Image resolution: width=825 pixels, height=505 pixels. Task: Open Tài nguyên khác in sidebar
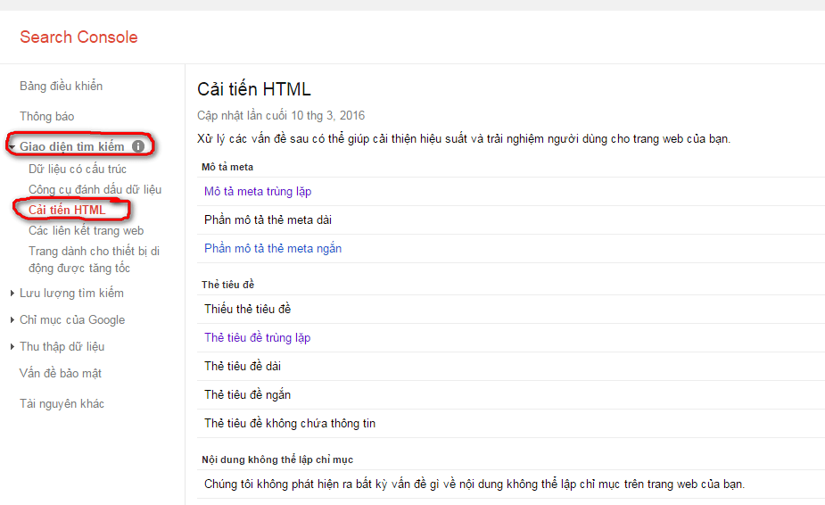tap(62, 404)
